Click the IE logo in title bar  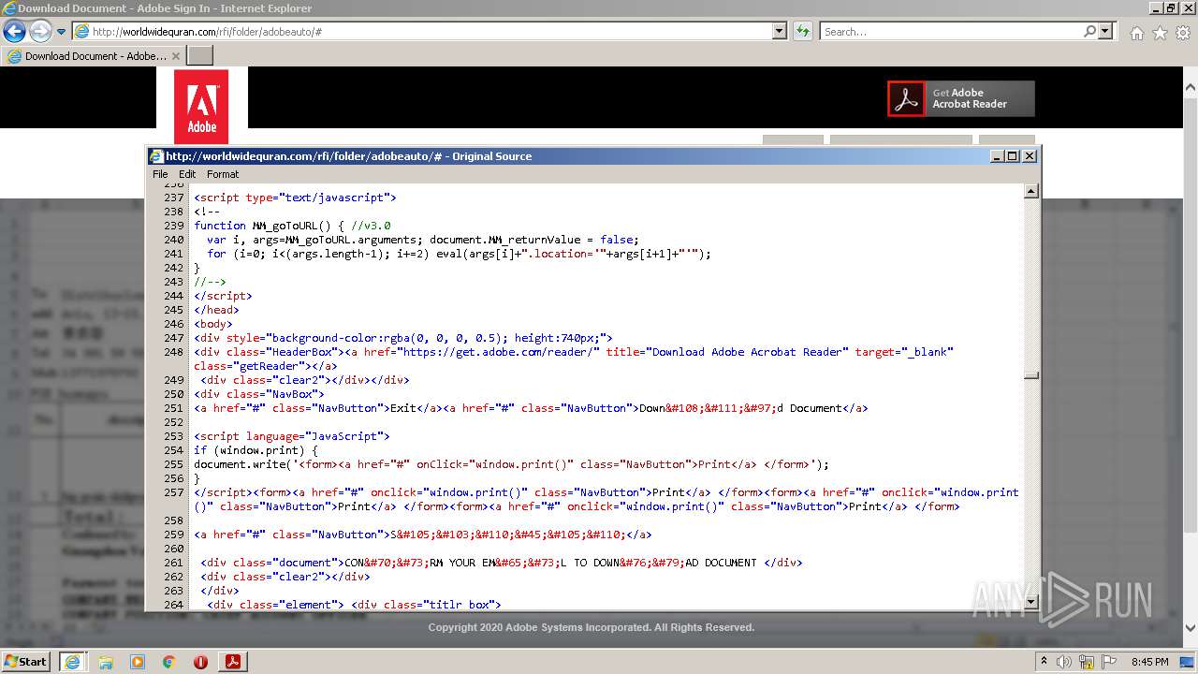point(9,8)
